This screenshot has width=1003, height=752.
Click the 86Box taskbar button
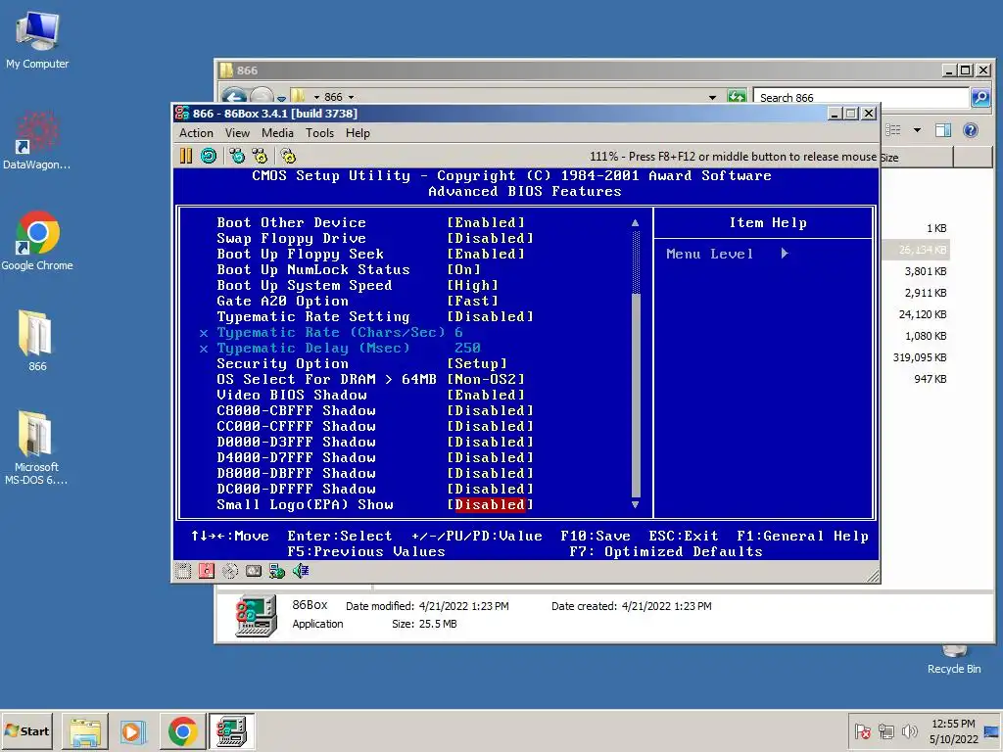231,730
